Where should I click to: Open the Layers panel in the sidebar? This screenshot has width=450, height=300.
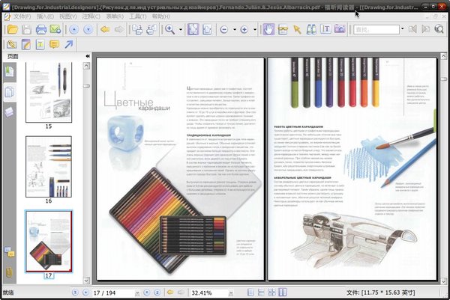[x=9, y=111]
